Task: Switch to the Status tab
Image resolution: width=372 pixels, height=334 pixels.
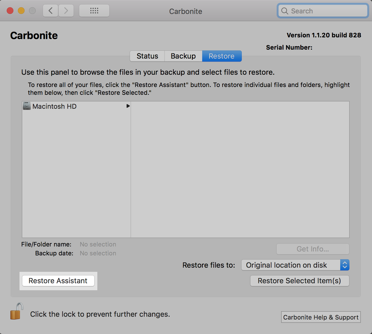Action: coord(147,56)
